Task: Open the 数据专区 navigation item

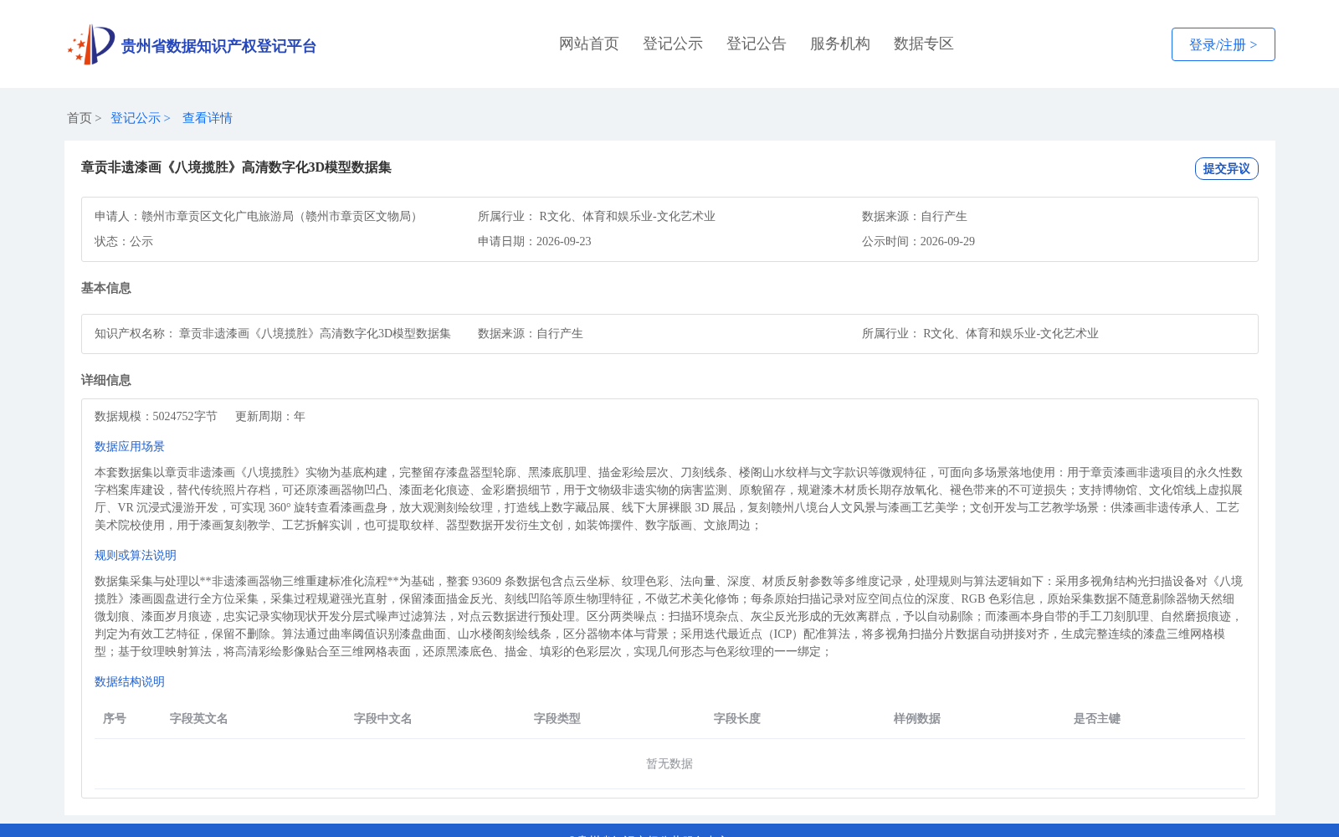Action: [x=924, y=44]
